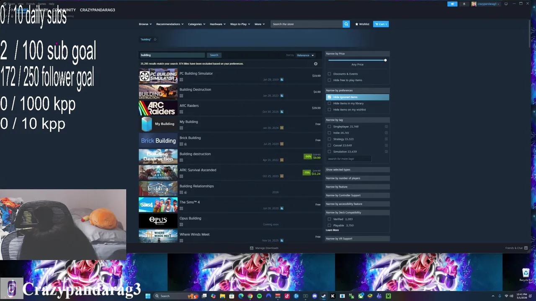
Task: Open search preferences gear icon
Action: point(316,64)
